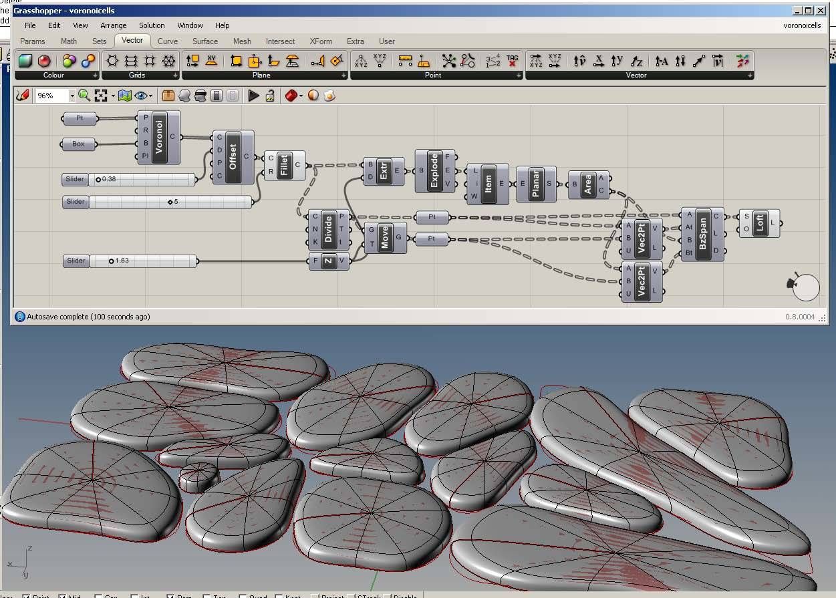Open the sketch pencil tool
The width and height of the screenshot is (836, 598).
pyautogui.click(x=23, y=96)
